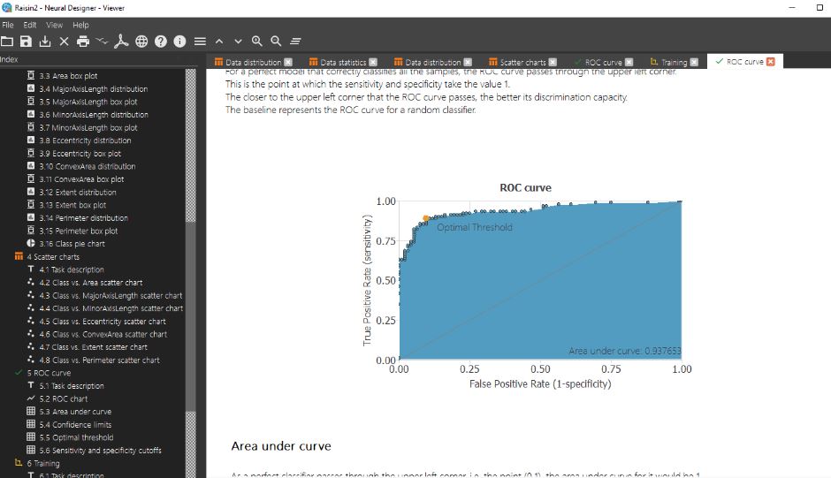Show about information with the 'i' icon
This screenshot has width=831, height=478.
(179, 41)
